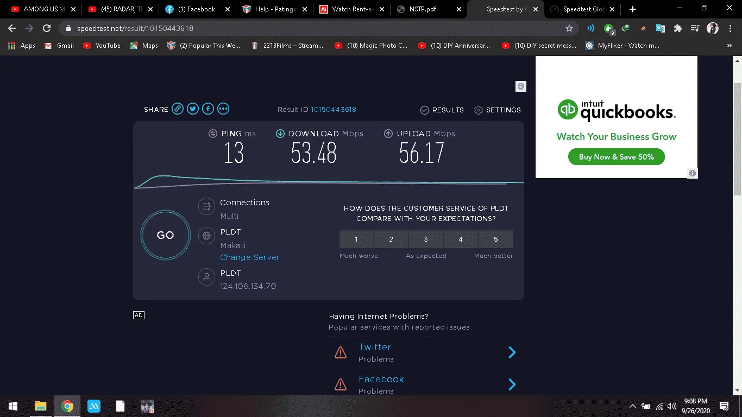Viewport: 742px width, 417px height.
Task: Share the result on Twitter icon
Action: [x=193, y=109]
